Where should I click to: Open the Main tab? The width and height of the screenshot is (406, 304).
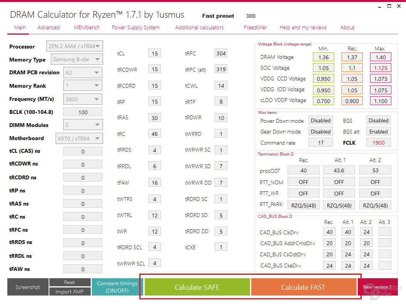[20, 27]
